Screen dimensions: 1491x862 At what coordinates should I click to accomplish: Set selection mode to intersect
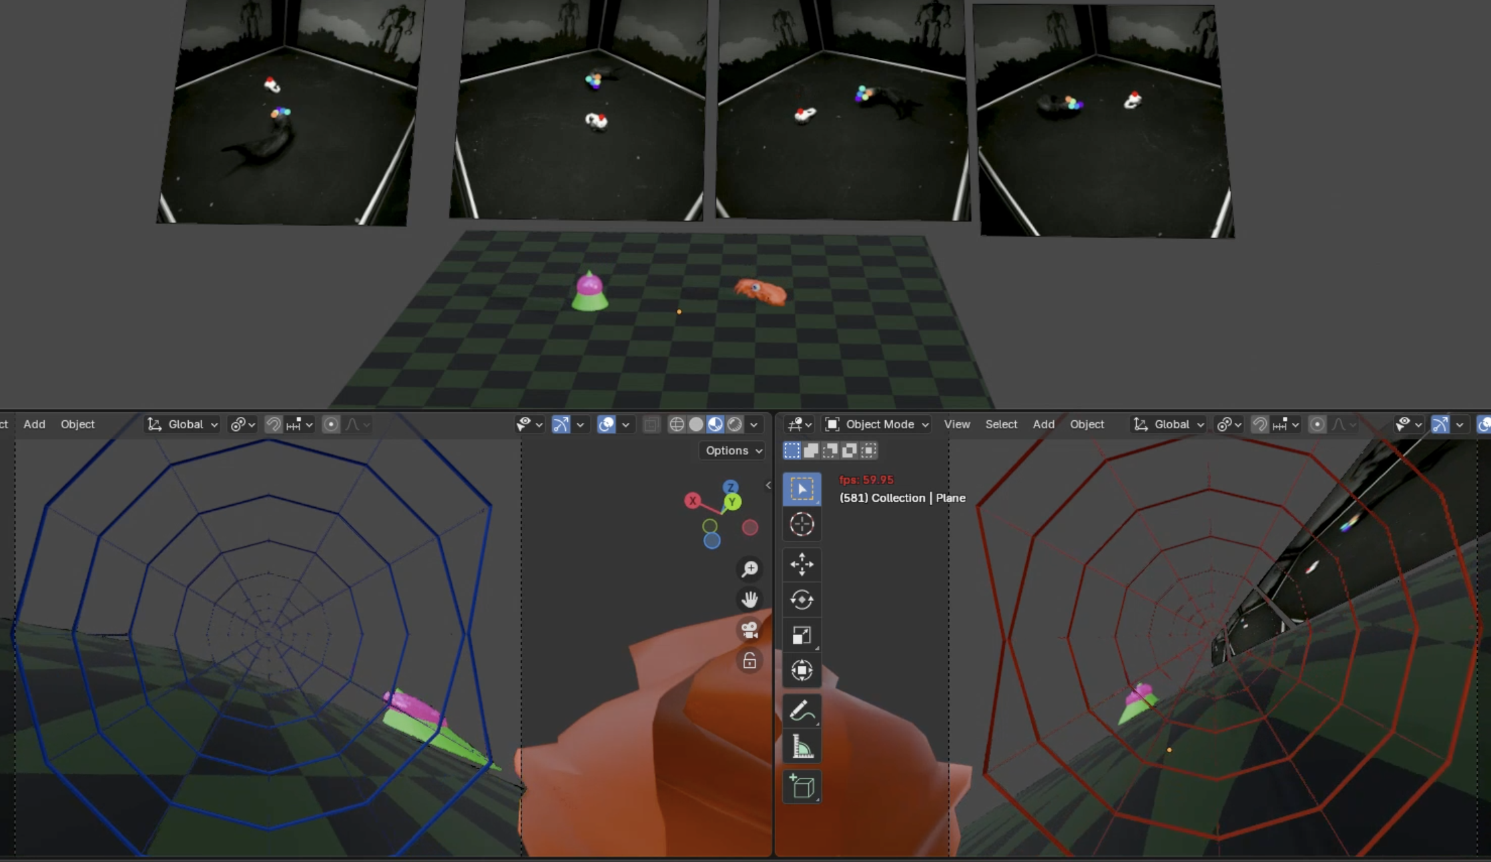tap(869, 450)
